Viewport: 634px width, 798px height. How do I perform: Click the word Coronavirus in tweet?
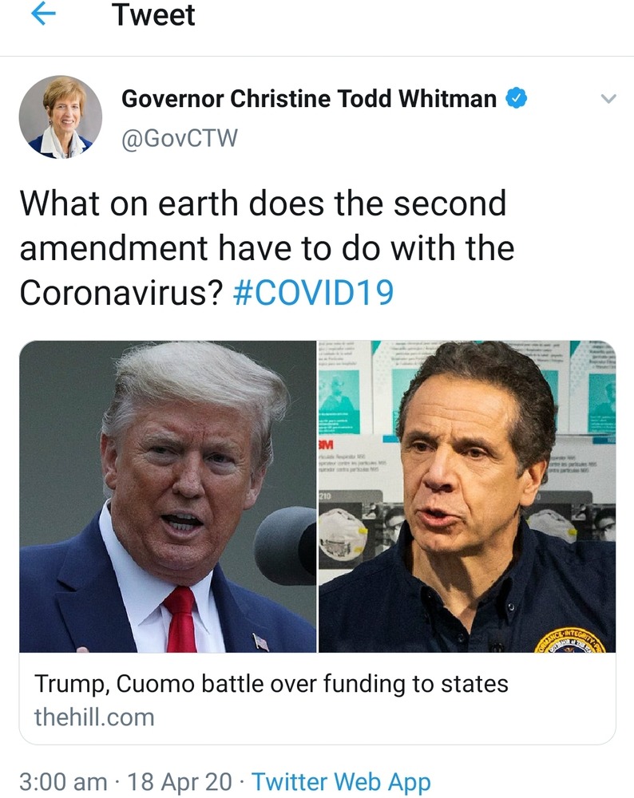(x=121, y=293)
